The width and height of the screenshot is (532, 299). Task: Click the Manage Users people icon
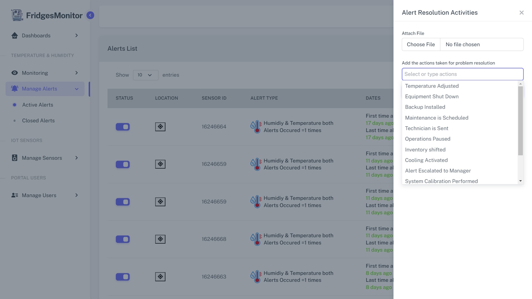pos(15,195)
